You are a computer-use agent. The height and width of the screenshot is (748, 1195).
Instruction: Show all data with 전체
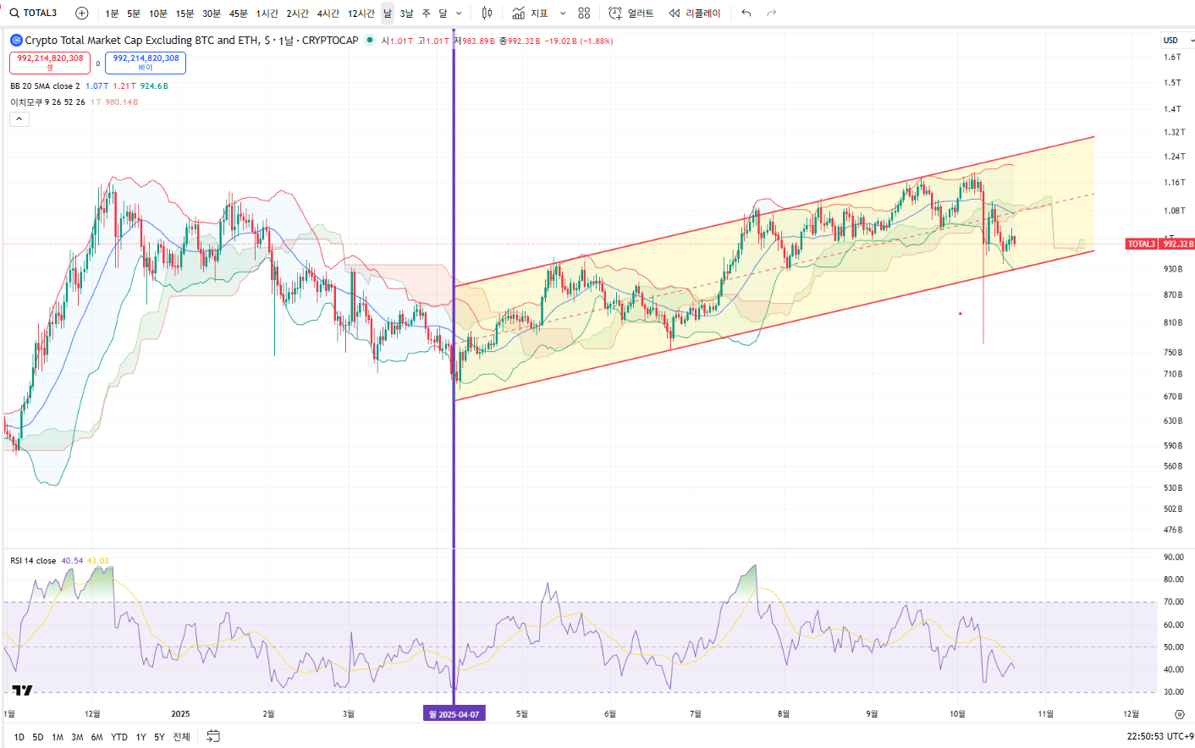[181, 737]
